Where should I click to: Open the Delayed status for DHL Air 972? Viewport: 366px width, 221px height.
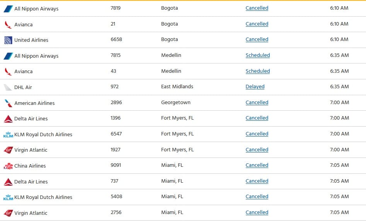click(255, 87)
